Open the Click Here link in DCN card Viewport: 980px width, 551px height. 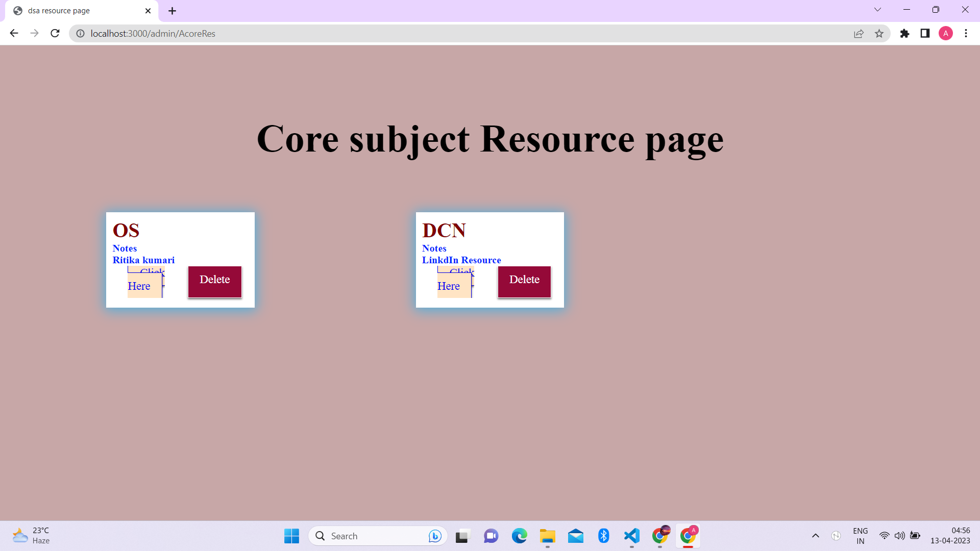pyautogui.click(x=449, y=286)
